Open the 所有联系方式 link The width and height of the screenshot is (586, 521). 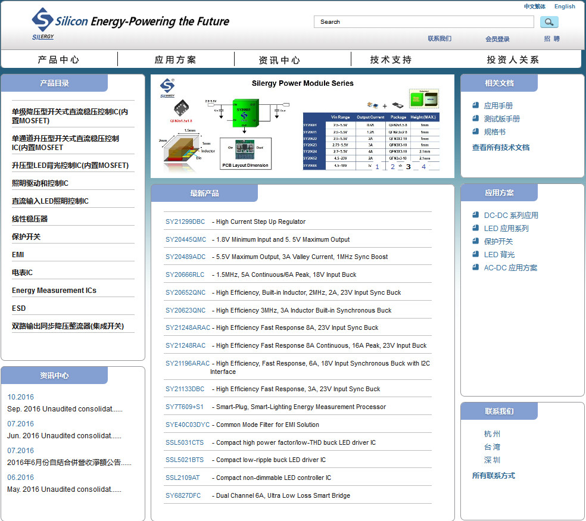tap(493, 475)
